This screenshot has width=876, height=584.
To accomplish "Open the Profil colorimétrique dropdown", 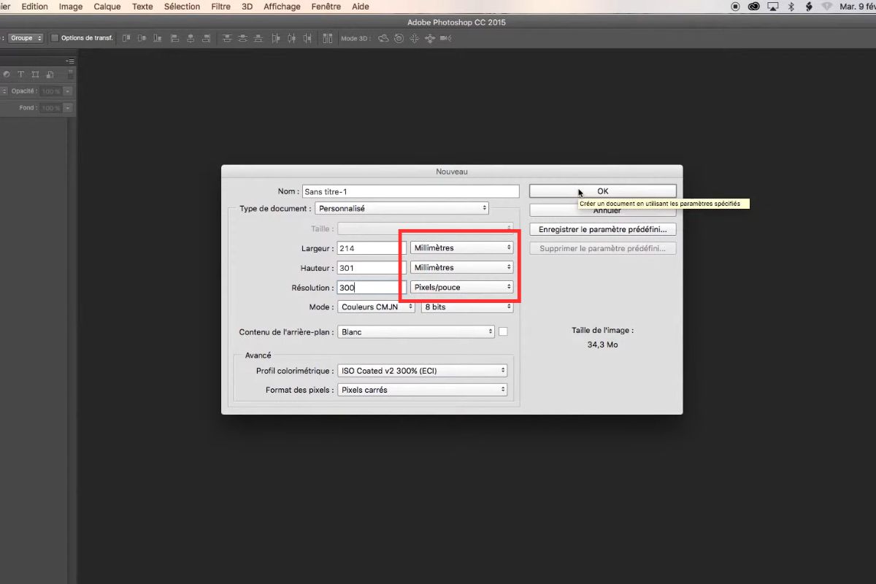I will click(x=422, y=371).
